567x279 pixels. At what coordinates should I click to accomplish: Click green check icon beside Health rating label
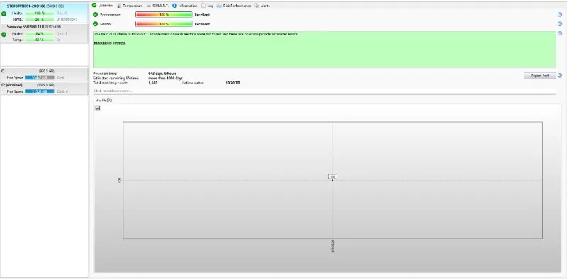pos(96,24)
